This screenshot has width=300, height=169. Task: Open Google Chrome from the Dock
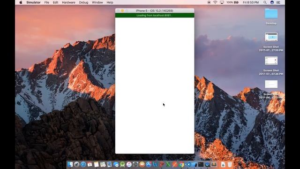181,164
